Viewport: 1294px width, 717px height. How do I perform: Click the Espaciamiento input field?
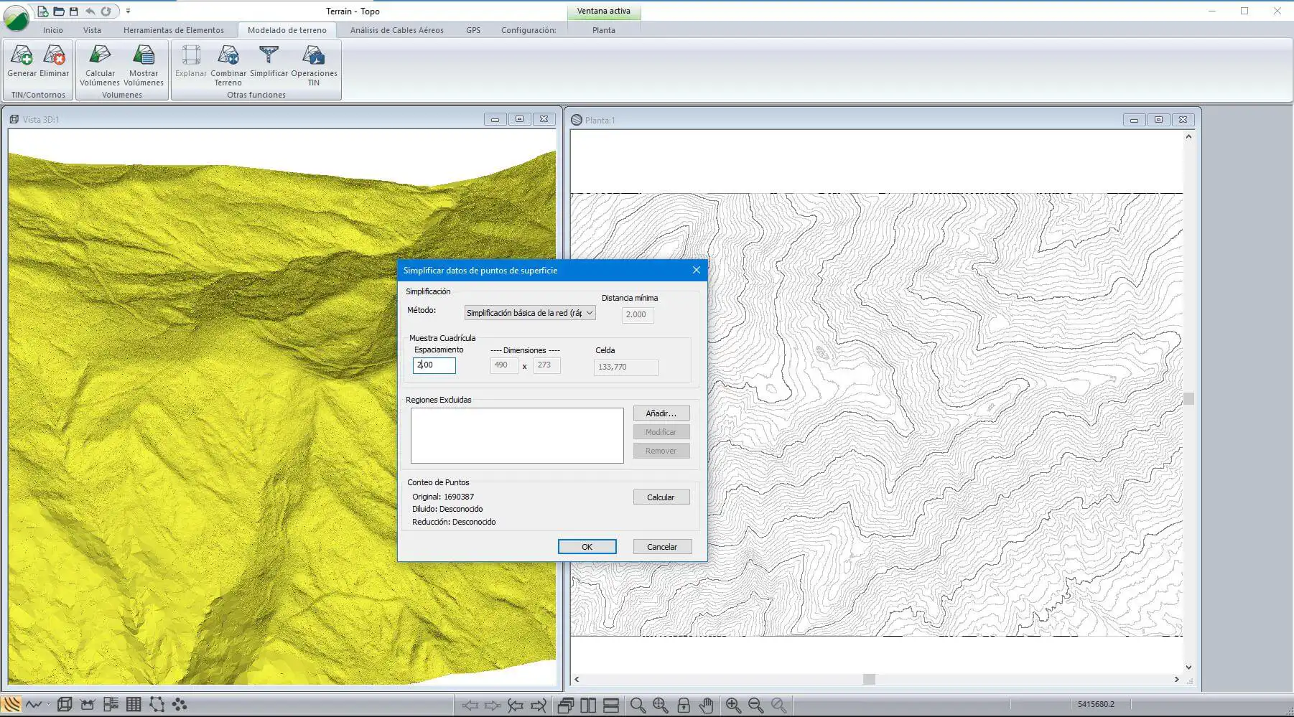point(434,365)
